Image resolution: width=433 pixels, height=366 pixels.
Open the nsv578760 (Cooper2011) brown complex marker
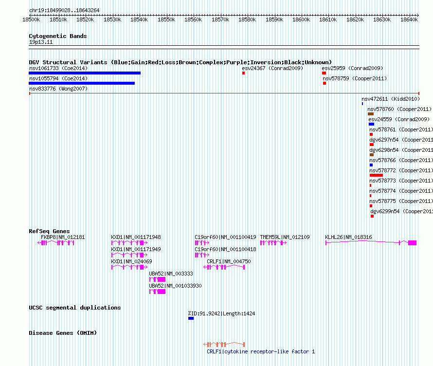pyautogui.click(x=371, y=114)
